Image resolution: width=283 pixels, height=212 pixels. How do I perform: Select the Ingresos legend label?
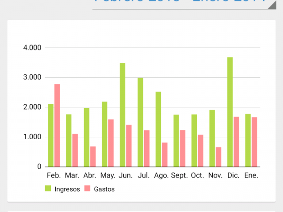(67, 189)
